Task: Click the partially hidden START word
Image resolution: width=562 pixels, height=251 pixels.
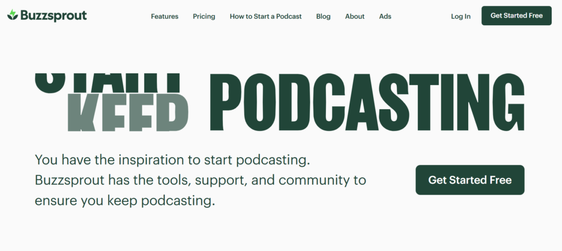Action: [x=108, y=82]
